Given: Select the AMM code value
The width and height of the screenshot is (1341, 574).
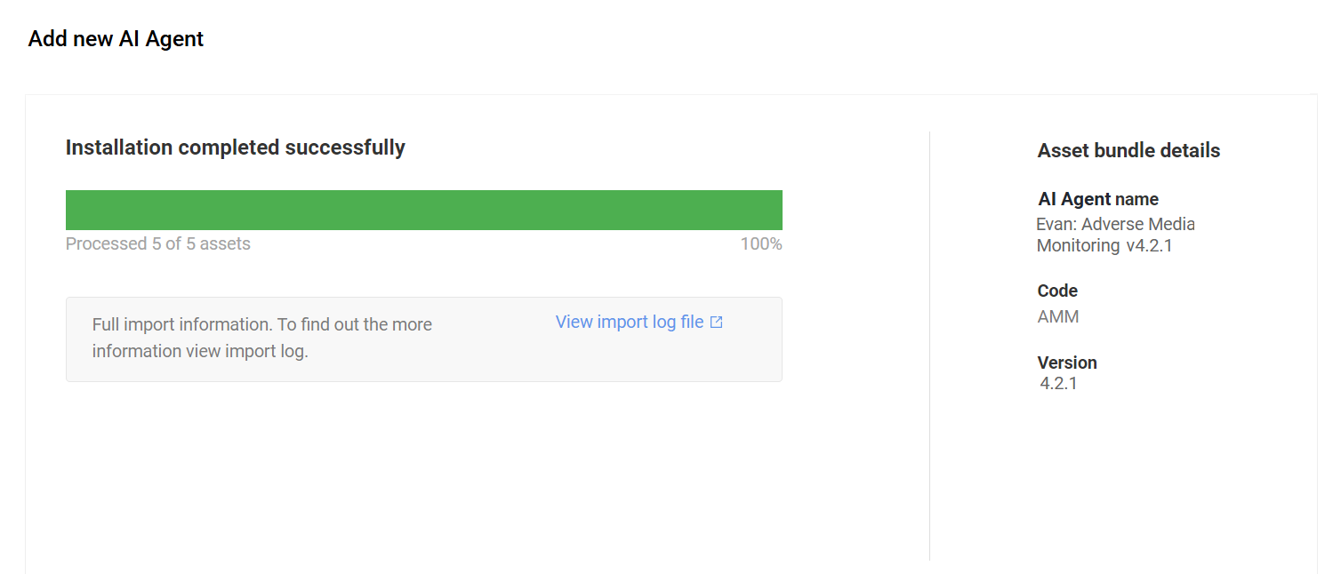Looking at the screenshot, I should tap(1058, 316).
